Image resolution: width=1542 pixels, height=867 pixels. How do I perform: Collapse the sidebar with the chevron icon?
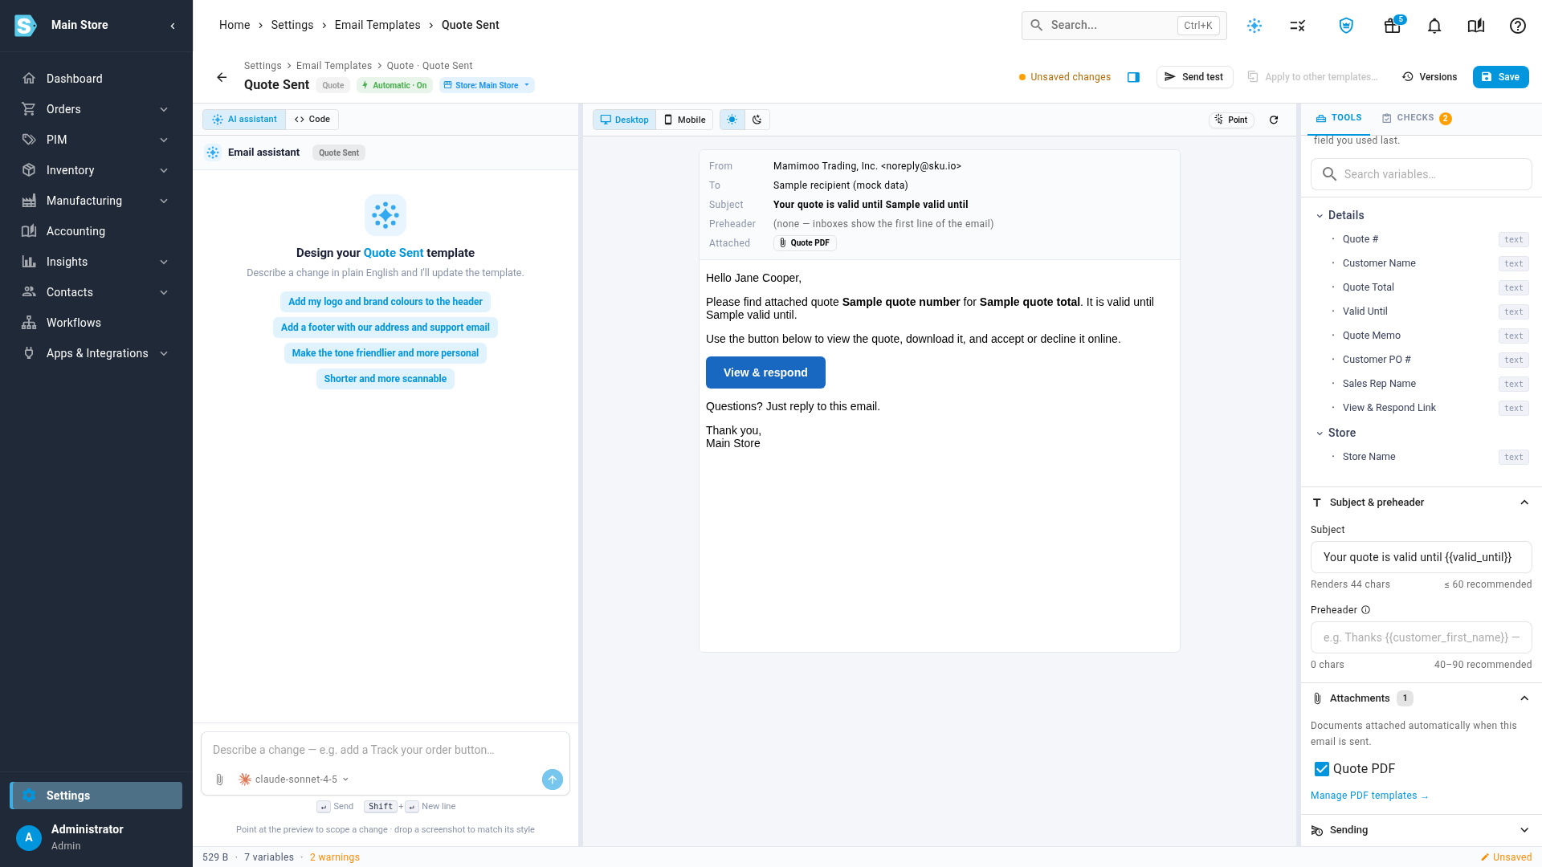click(173, 26)
